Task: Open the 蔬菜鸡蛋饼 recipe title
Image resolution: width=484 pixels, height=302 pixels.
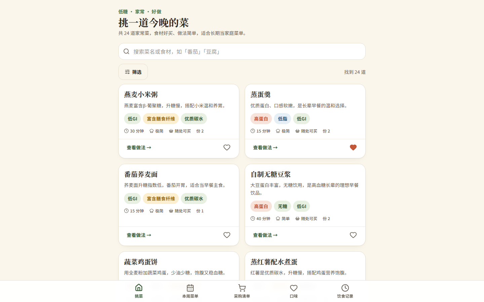Action: tap(141, 262)
